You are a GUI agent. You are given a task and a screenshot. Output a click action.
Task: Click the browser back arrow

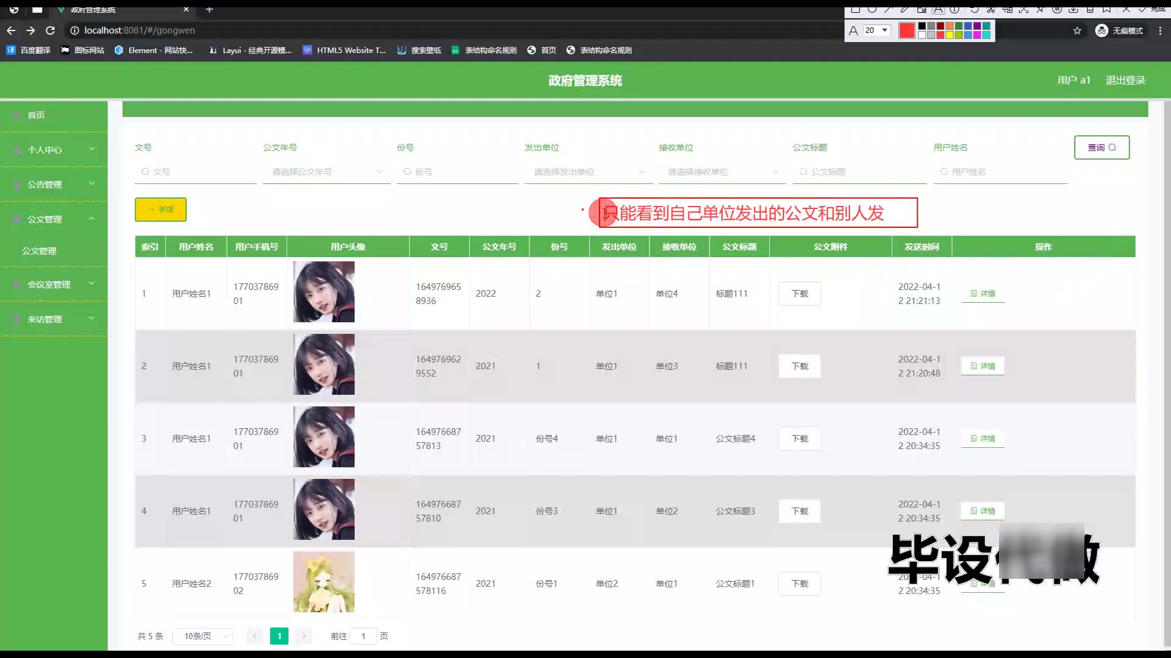point(11,30)
